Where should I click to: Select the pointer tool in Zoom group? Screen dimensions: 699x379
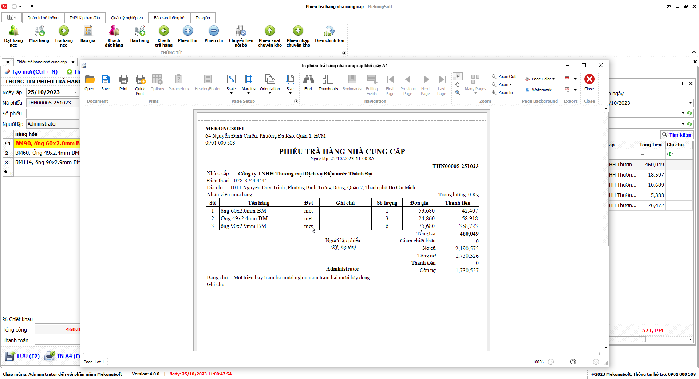(x=458, y=76)
